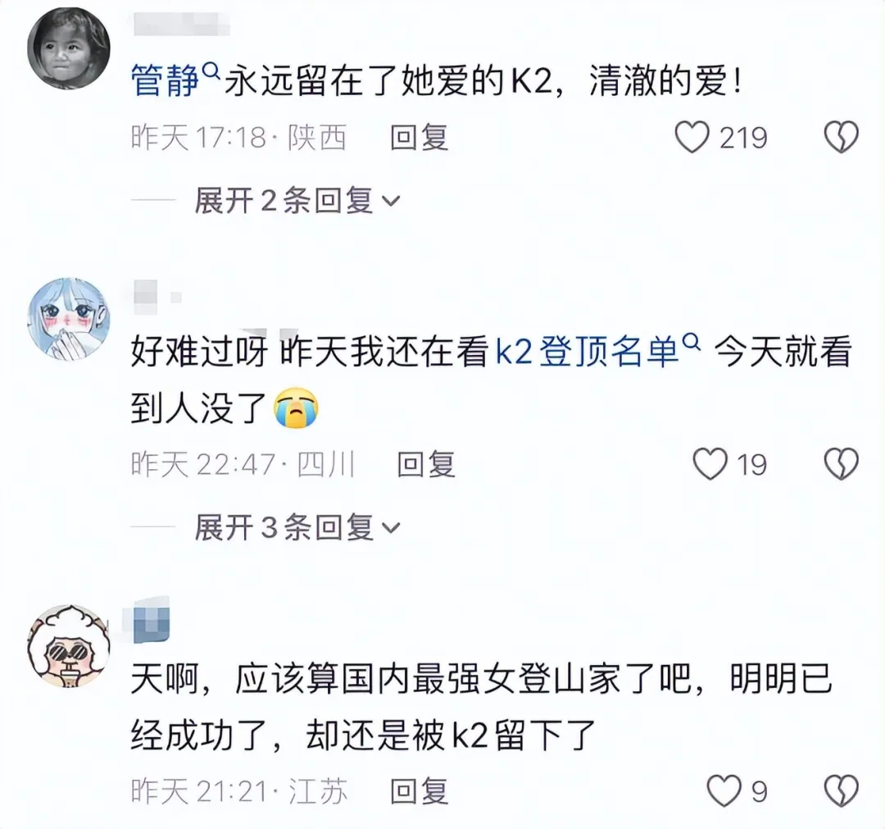View the black-and-white child avatar profile
This screenshot has width=885, height=829.
(69, 48)
